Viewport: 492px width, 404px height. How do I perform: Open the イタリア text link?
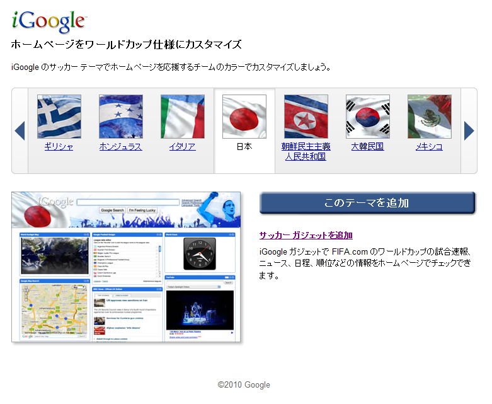point(182,147)
